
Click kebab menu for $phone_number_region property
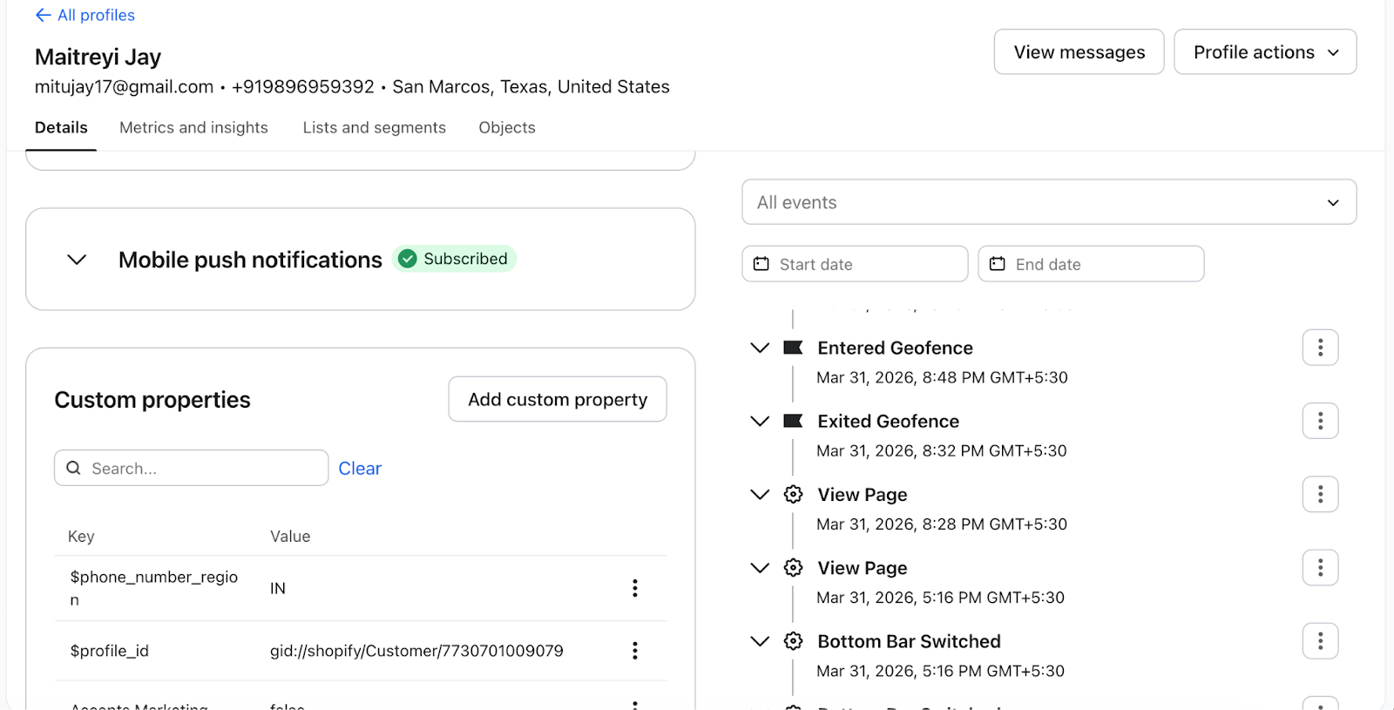coord(635,588)
